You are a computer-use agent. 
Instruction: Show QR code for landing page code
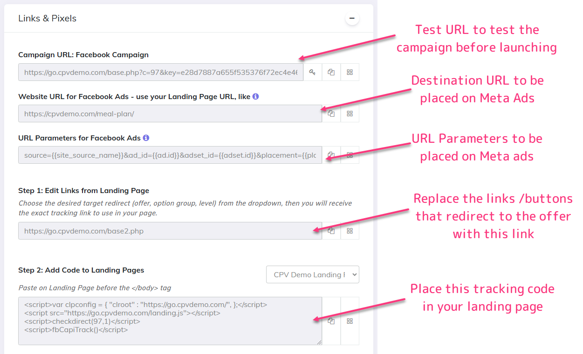click(350, 321)
